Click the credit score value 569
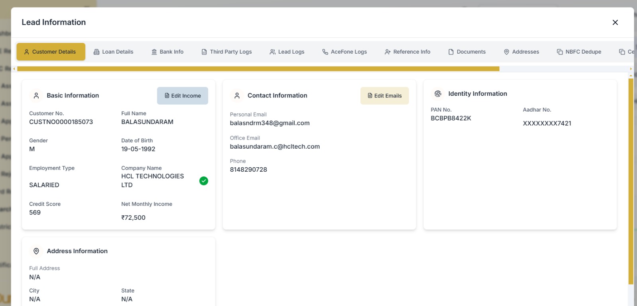The height and width of the screenshot is (306, 637). (35, 213)
